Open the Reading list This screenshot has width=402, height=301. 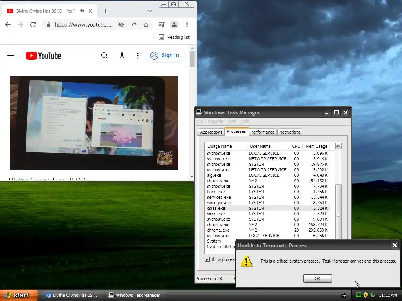tap(174, 37)
